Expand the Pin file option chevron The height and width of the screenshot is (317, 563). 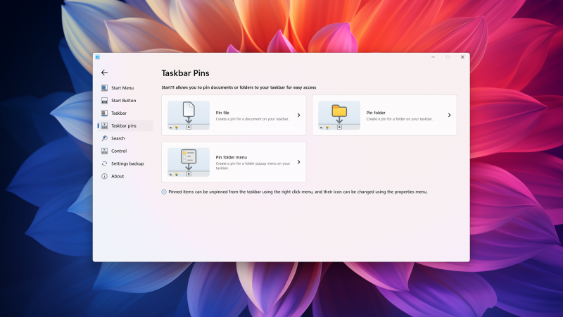tap(298, 115)
